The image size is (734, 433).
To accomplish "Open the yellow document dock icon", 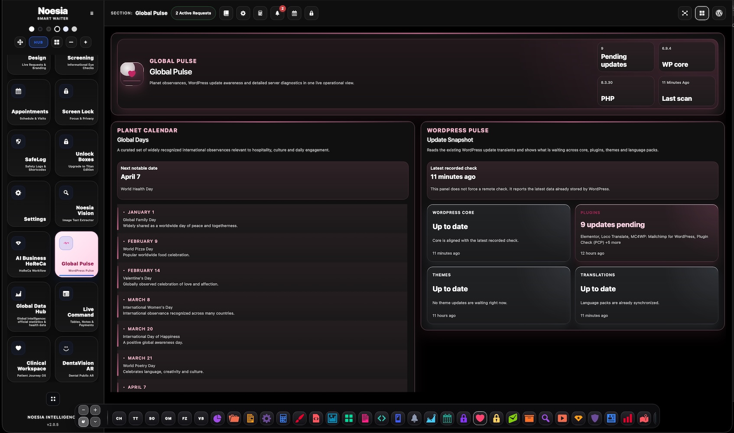I will (x=250, y=418).
